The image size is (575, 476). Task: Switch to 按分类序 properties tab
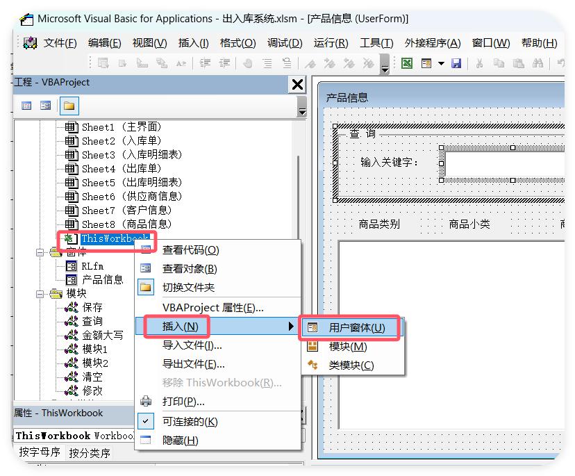point(90,453)
